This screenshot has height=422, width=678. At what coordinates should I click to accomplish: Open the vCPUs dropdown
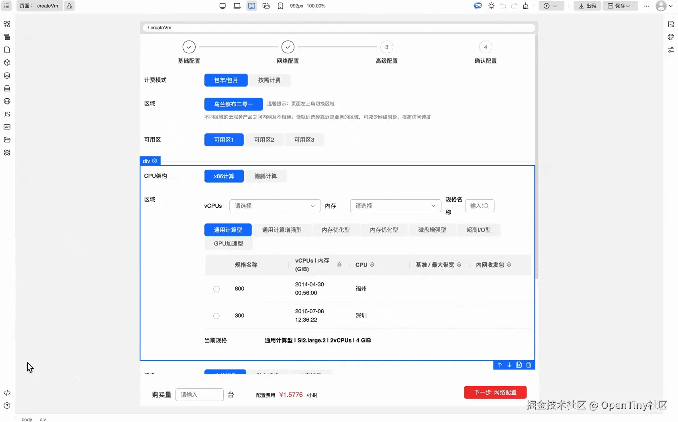[275, 206]
